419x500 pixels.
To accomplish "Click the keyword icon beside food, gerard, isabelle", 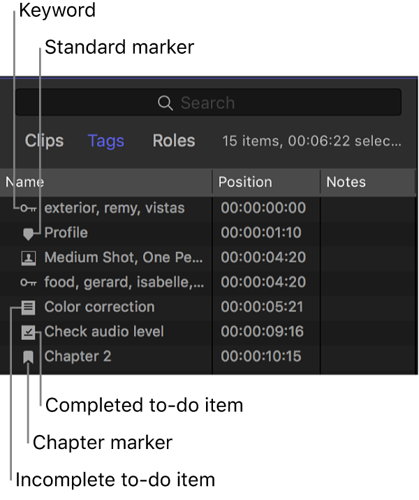I will (28, 282).
